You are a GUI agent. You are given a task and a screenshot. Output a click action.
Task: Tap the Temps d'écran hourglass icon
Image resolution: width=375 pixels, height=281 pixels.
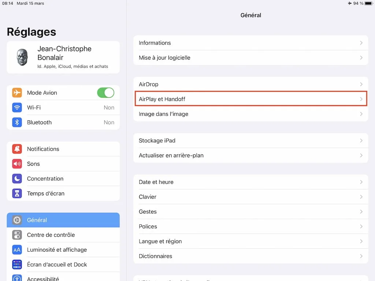(17, 194)
